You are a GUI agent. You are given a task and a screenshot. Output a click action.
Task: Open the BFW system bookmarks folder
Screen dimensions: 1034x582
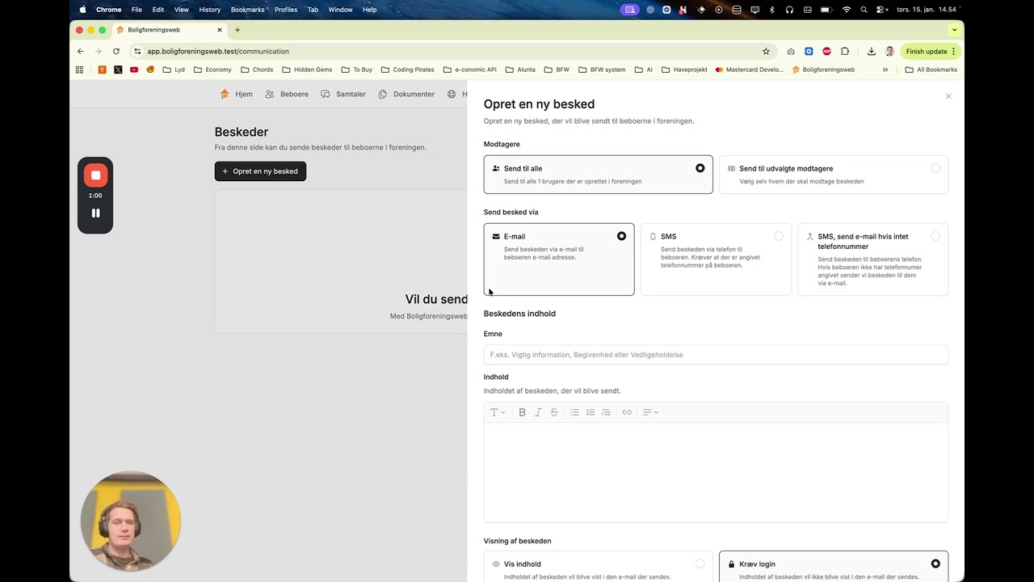[x=602, y=70]
